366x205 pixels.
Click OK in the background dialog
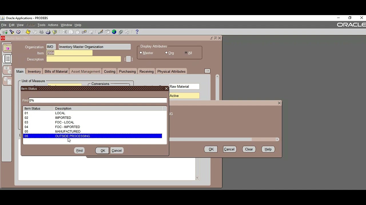click(x=211, y=149)
